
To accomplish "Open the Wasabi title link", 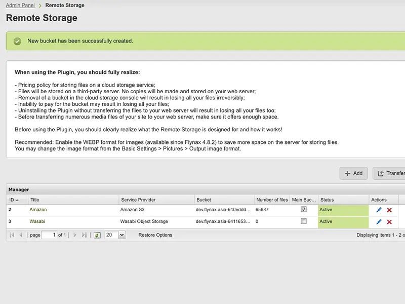I will pos(37,221).
